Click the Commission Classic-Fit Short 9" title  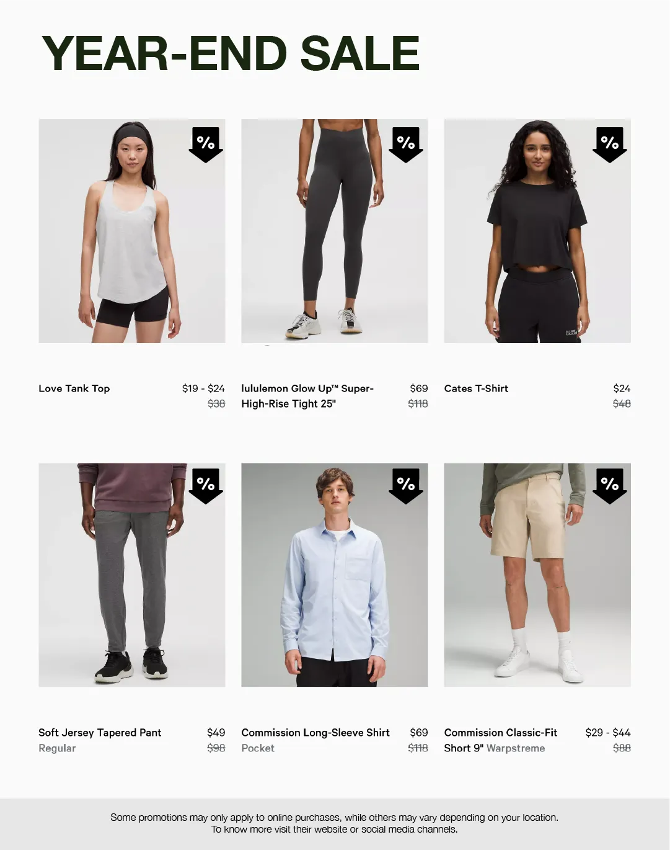coord(501,740)
